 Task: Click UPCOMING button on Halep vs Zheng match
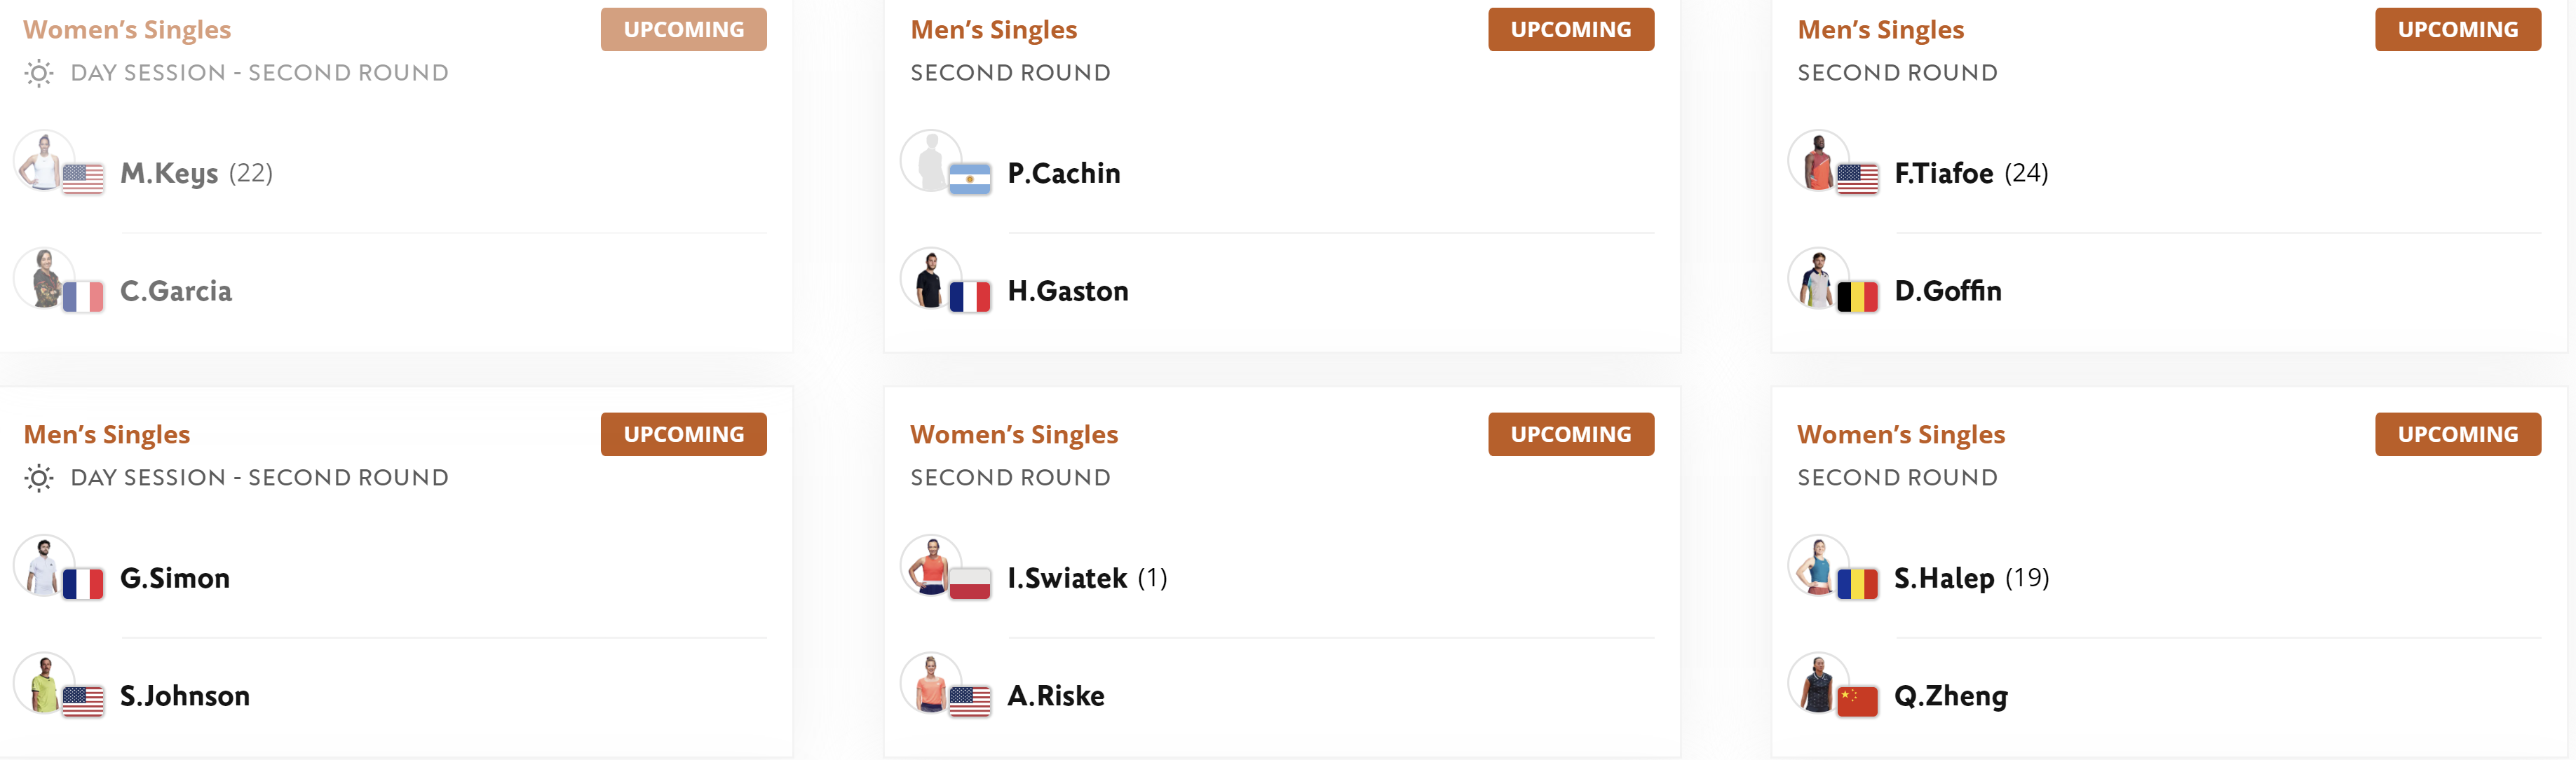click(x=2458, y=434)
